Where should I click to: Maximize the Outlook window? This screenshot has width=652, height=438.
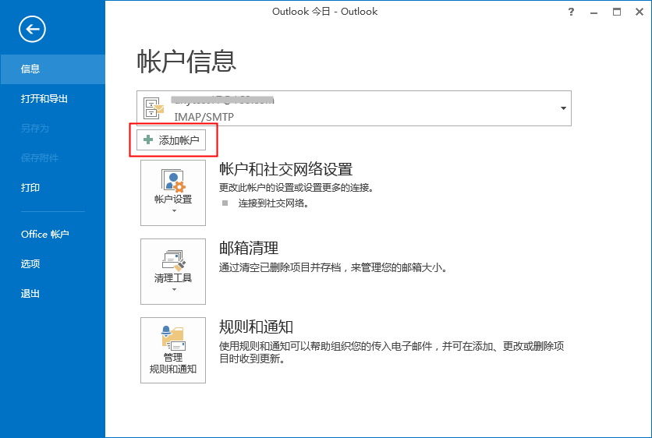click(x=617, y=12)
